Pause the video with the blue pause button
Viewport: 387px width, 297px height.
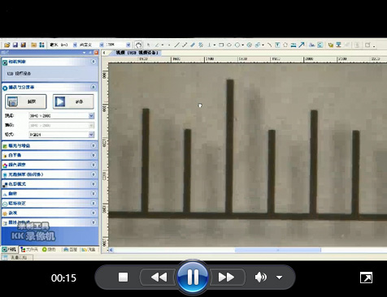point(193,277)
